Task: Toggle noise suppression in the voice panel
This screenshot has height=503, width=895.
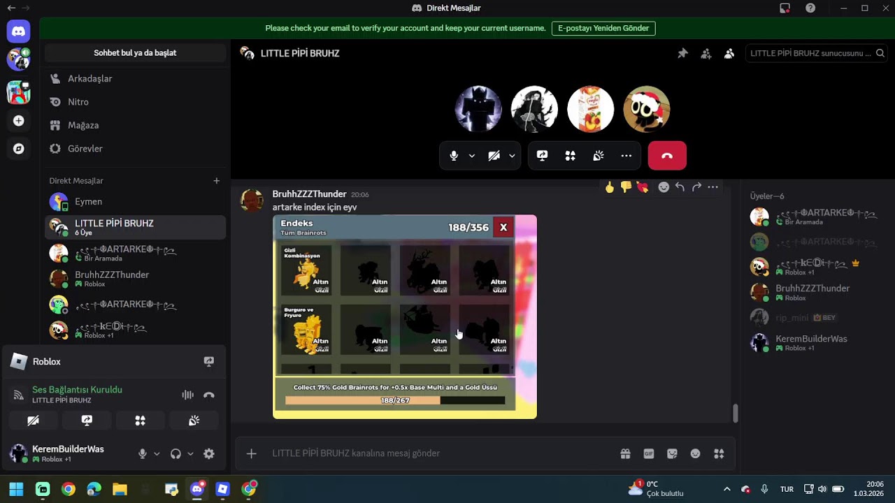Action: click(x=187, y=395)
